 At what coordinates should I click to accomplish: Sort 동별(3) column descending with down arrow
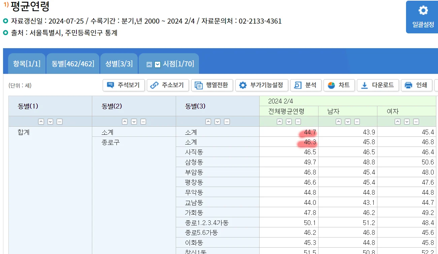[217, 122]
